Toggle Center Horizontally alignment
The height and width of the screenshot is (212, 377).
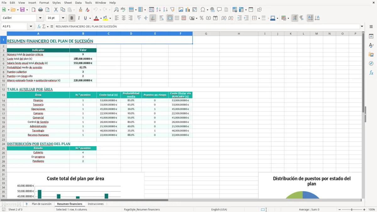coord(123,18)
